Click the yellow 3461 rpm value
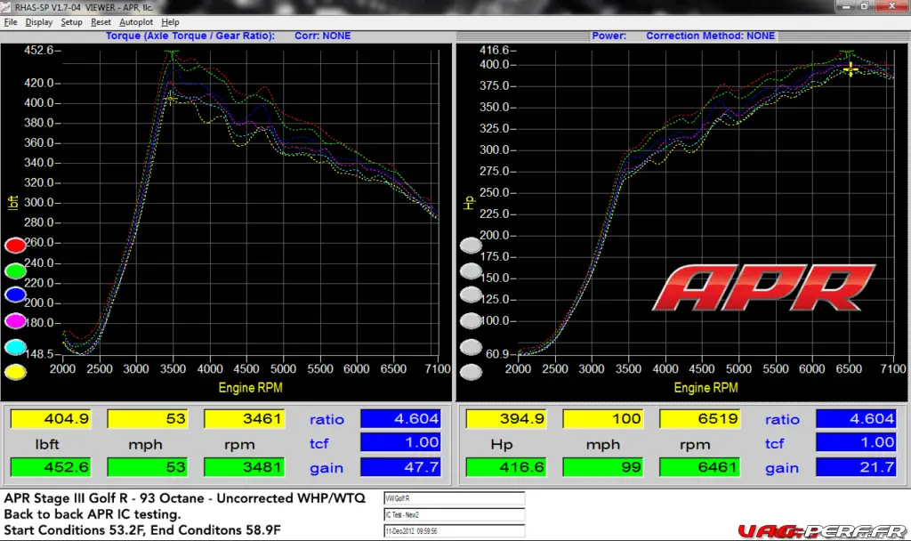The width and height of the screenshot is (911, 541). pos(245,419)
